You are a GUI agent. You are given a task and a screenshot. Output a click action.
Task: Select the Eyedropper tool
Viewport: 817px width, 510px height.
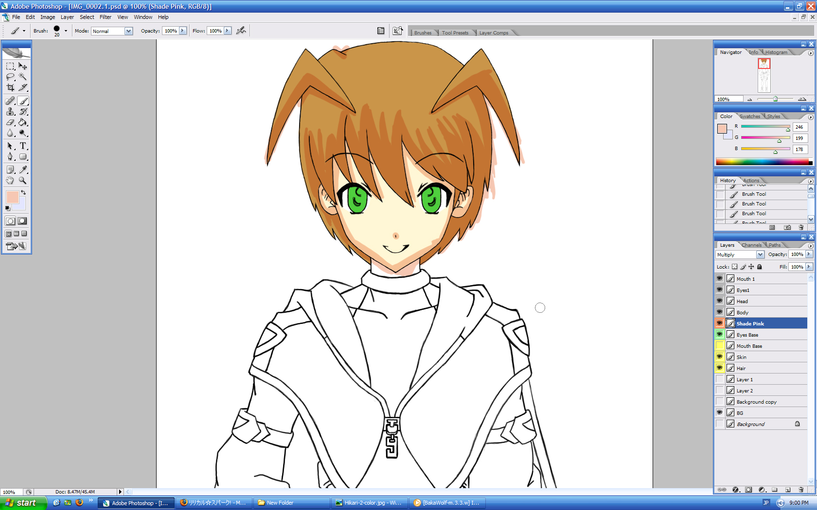pyautogui.click(x=23, y=170)
